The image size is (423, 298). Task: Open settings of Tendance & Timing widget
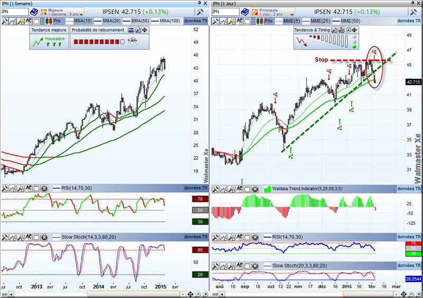click(334, 30)
